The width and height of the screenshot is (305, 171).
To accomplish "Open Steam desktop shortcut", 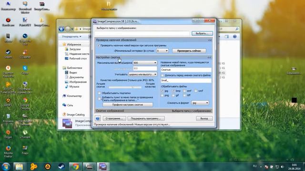I will (x=8, y=54).
